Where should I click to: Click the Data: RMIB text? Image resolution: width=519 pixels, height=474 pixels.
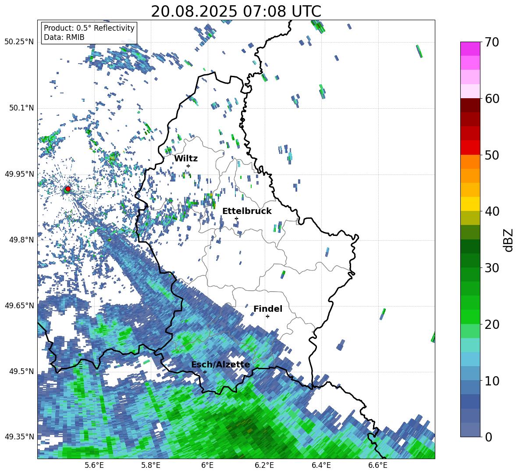64,37
